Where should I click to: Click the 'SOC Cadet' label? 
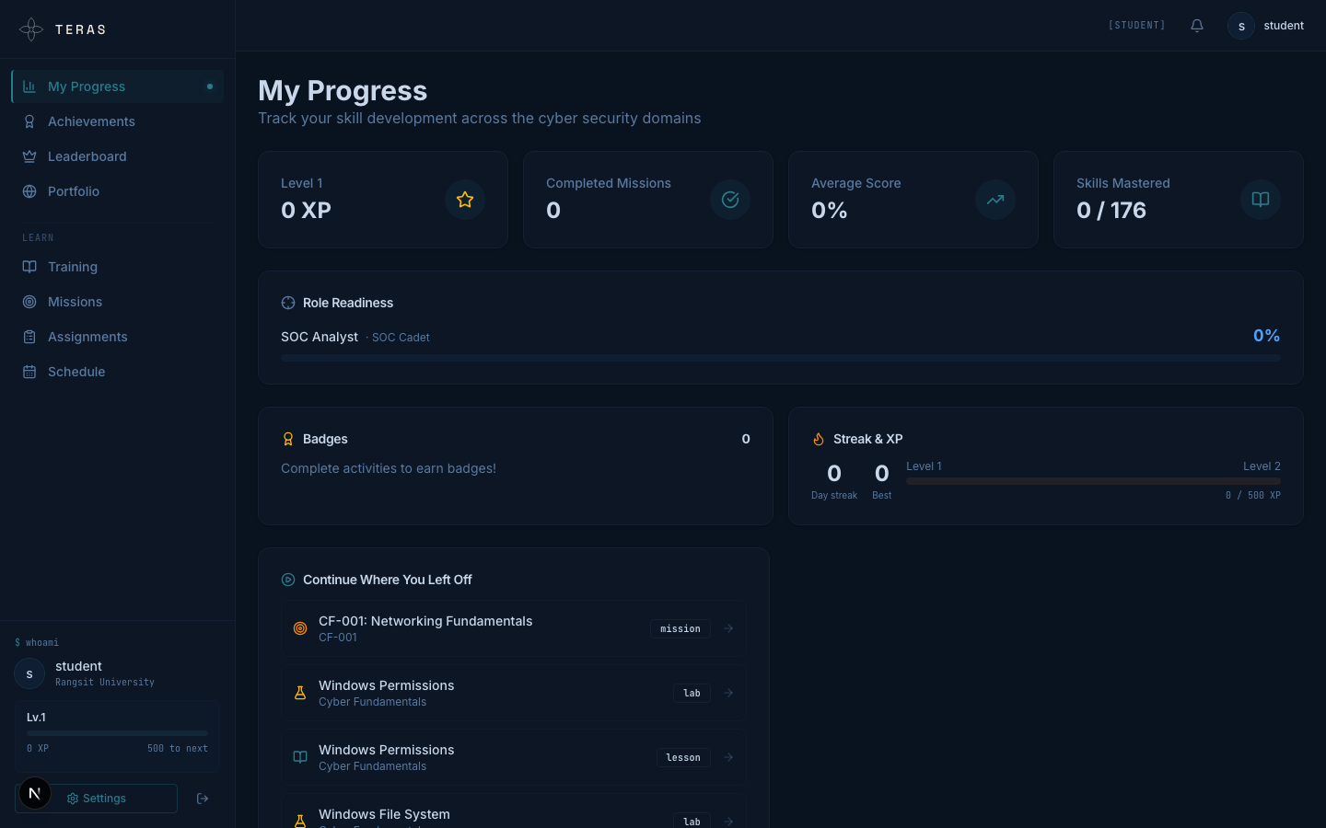pos(401,338)
